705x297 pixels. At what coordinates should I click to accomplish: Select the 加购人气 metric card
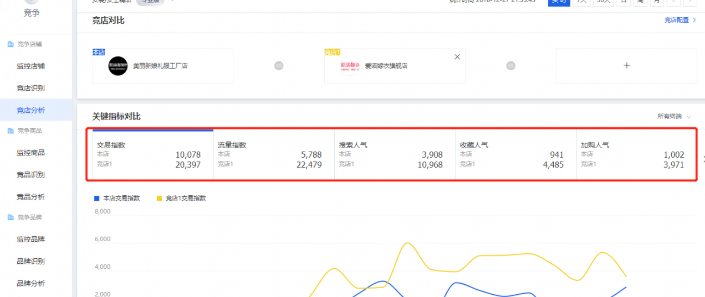[636, 154]
